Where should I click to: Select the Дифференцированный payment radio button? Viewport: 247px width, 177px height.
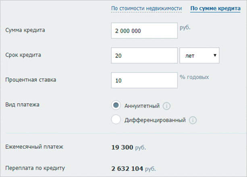click(x=116, y=119)
